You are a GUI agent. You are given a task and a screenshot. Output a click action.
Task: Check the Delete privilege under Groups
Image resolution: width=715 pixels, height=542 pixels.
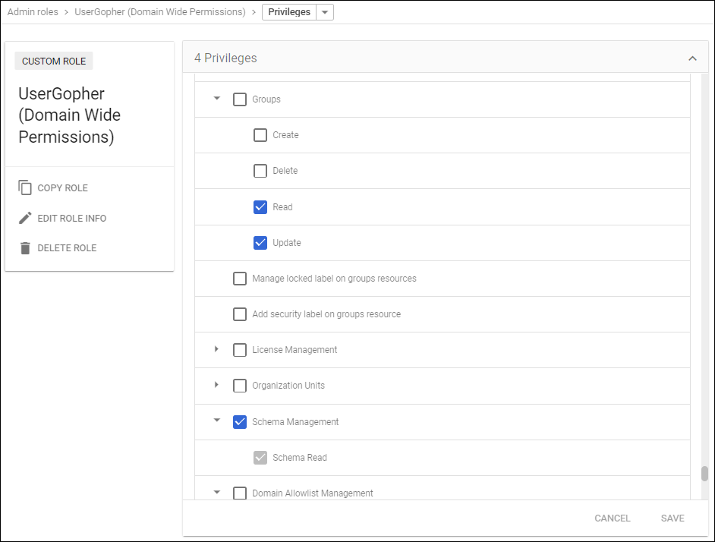260,170
